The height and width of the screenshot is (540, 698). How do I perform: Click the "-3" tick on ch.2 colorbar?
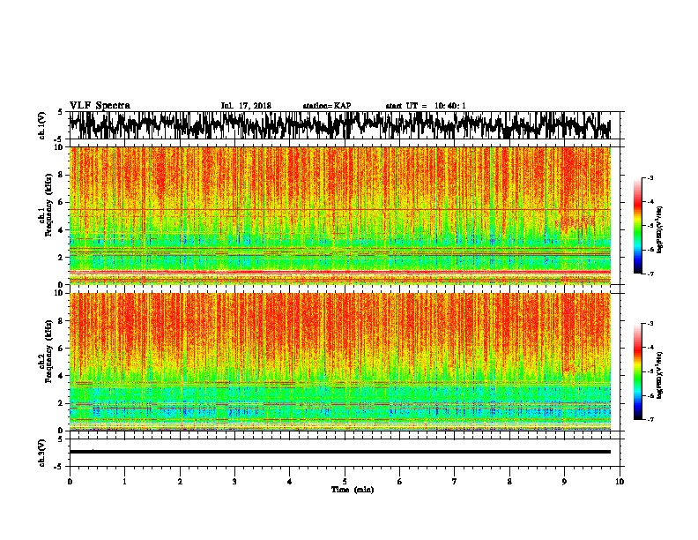(x=650, y=324)
